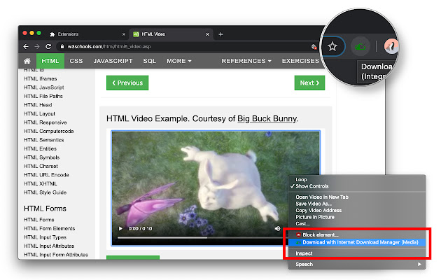Select Save Video As from context menu

coord(314,203)
